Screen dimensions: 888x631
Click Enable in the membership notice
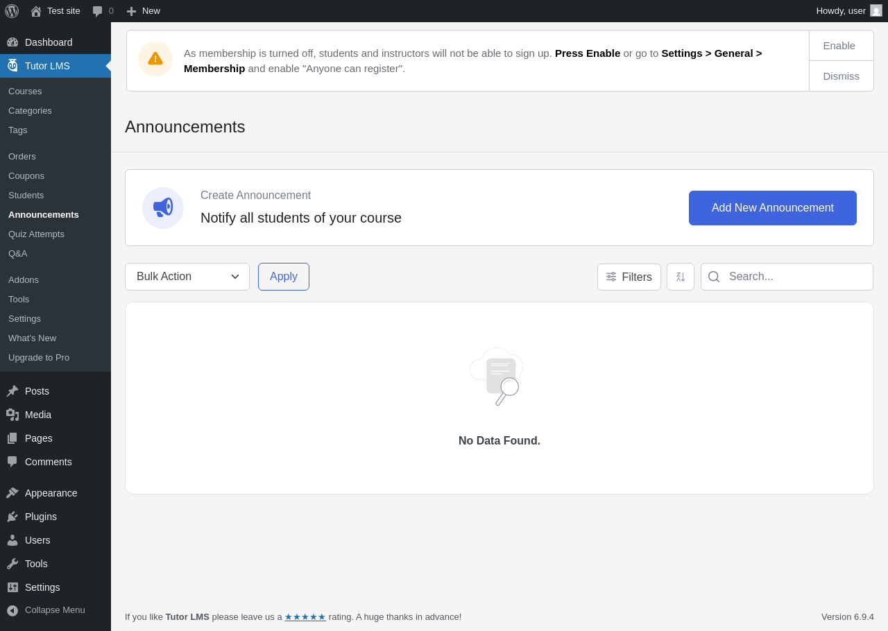point(839,46)
